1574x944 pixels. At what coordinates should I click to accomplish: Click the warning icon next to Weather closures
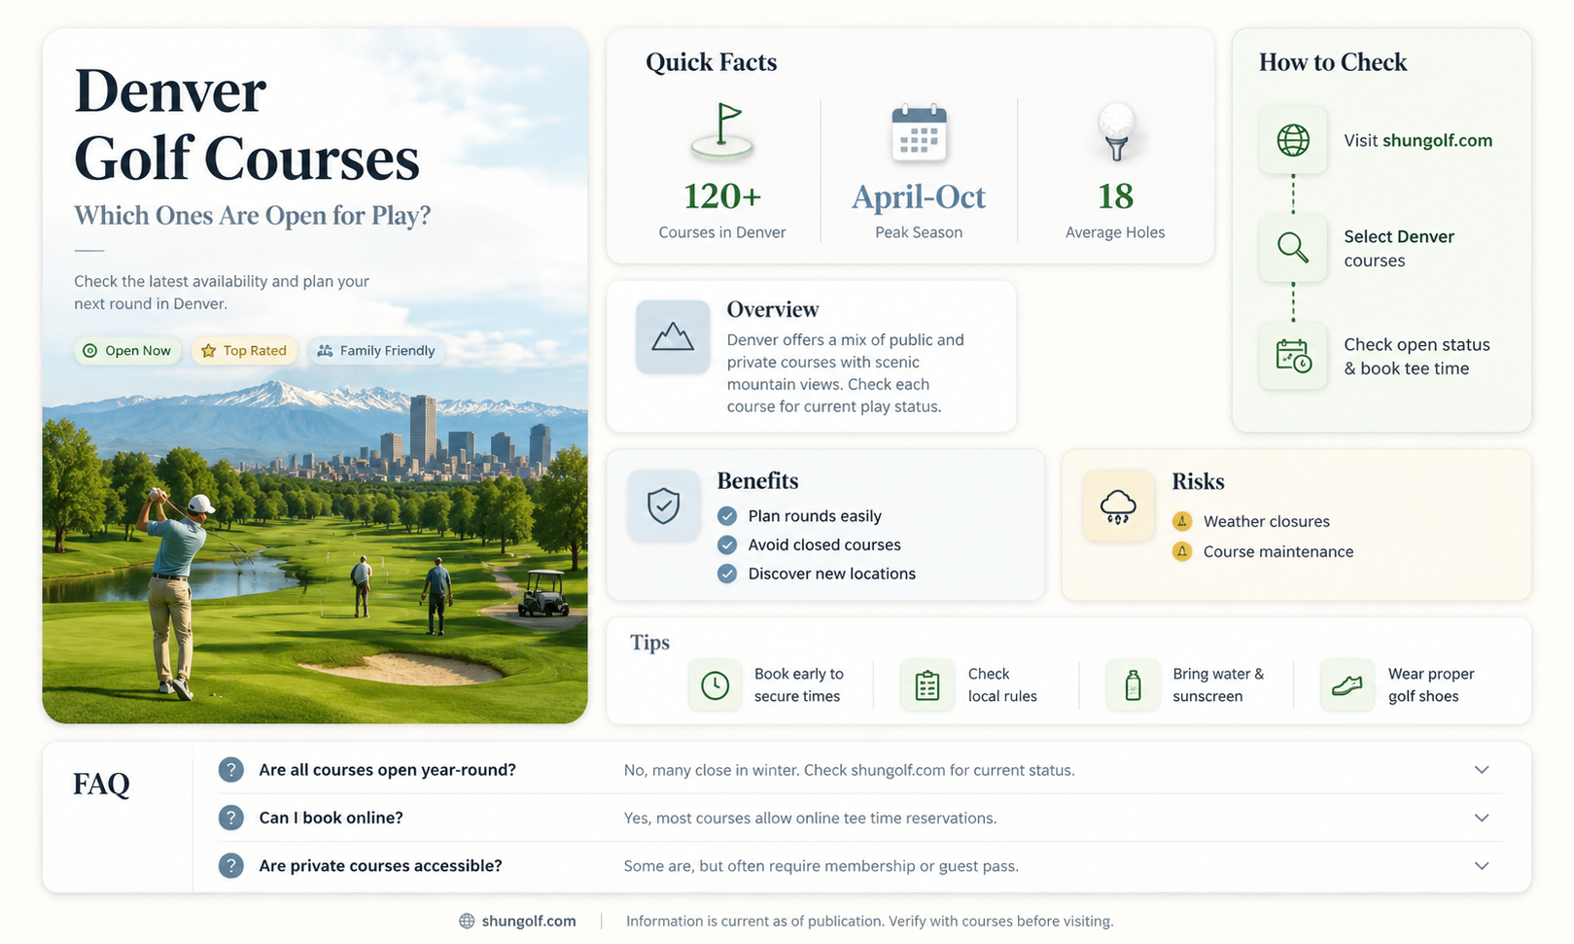coord(1182,521)
